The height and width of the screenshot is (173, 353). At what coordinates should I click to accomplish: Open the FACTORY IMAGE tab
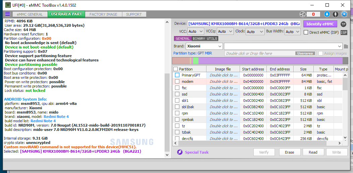coord(104,14)
